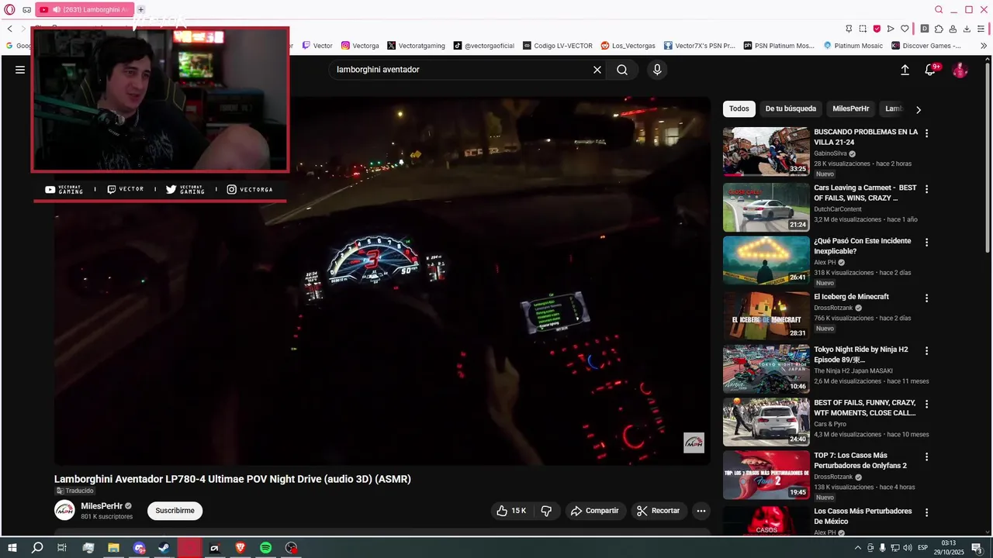Like the video with 15 K thumbs up
993x558 pixels.
point(511,511)
